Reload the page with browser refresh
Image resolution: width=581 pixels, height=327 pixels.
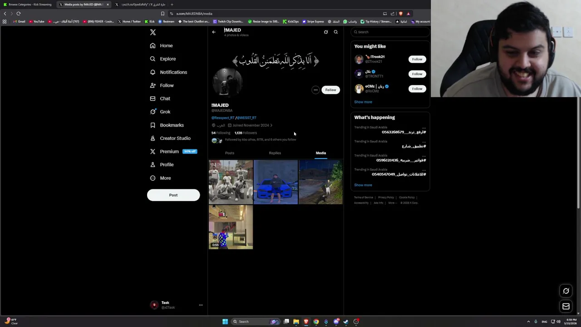[18, 14]
